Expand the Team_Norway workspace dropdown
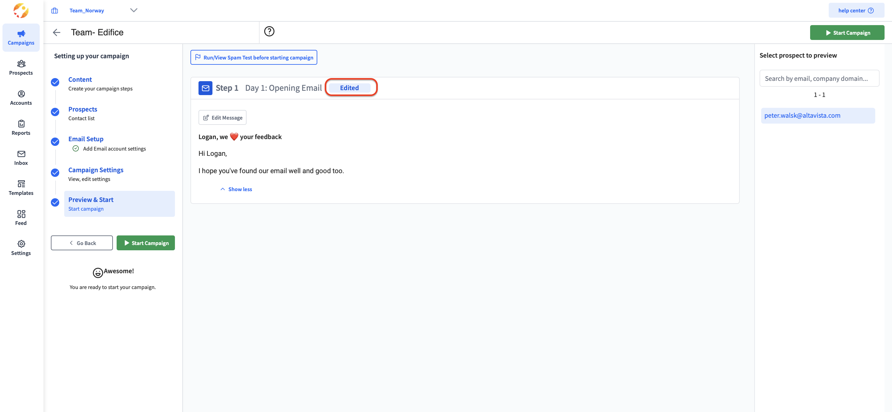892x412 pixels. (x=134, y=11)
